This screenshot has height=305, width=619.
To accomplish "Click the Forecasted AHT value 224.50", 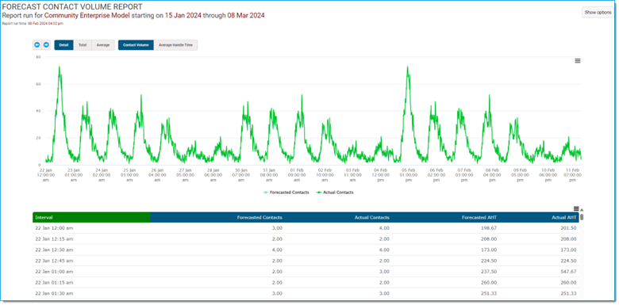I will point(490,261).
